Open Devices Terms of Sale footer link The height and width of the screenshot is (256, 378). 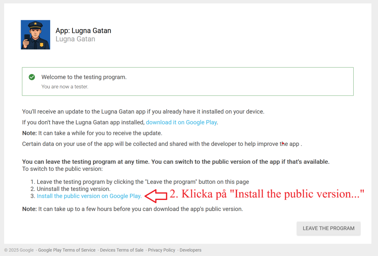point(121,250)
